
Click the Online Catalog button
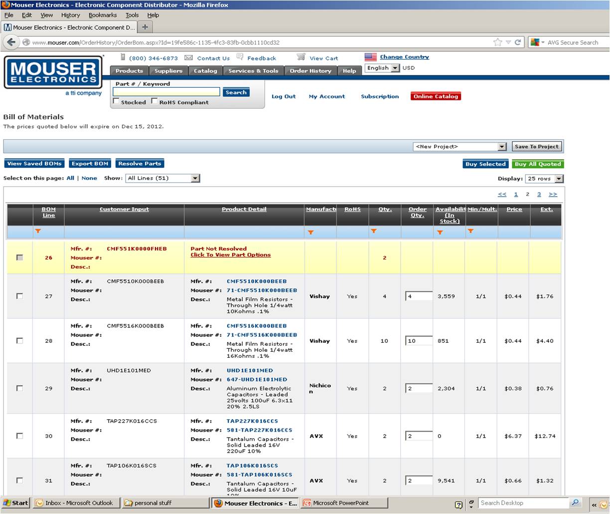point(436,96)
